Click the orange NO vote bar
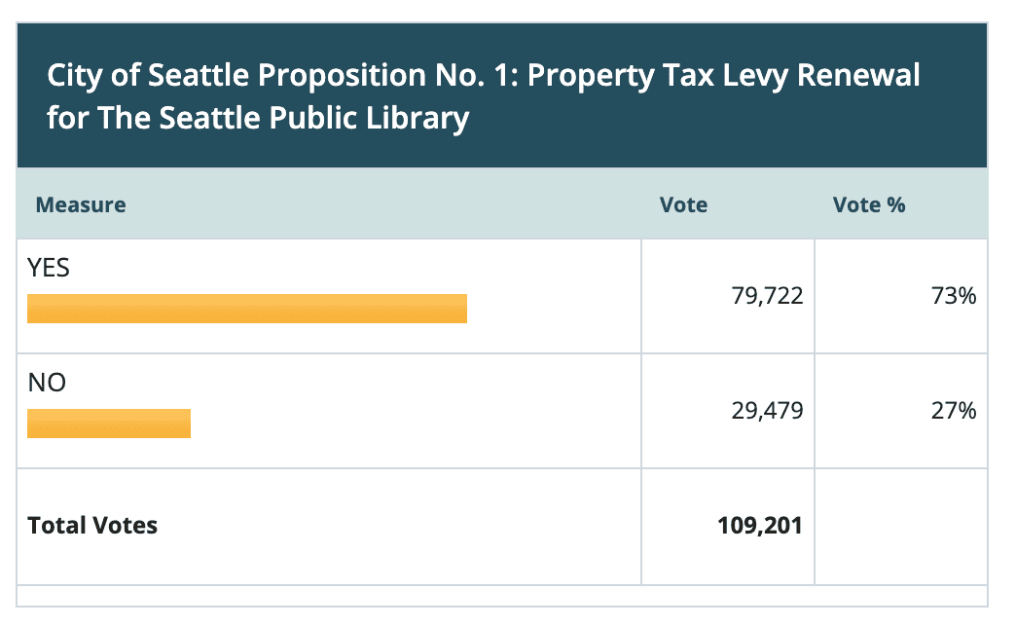Viewport: 1016px width, 627px height. 109,424
